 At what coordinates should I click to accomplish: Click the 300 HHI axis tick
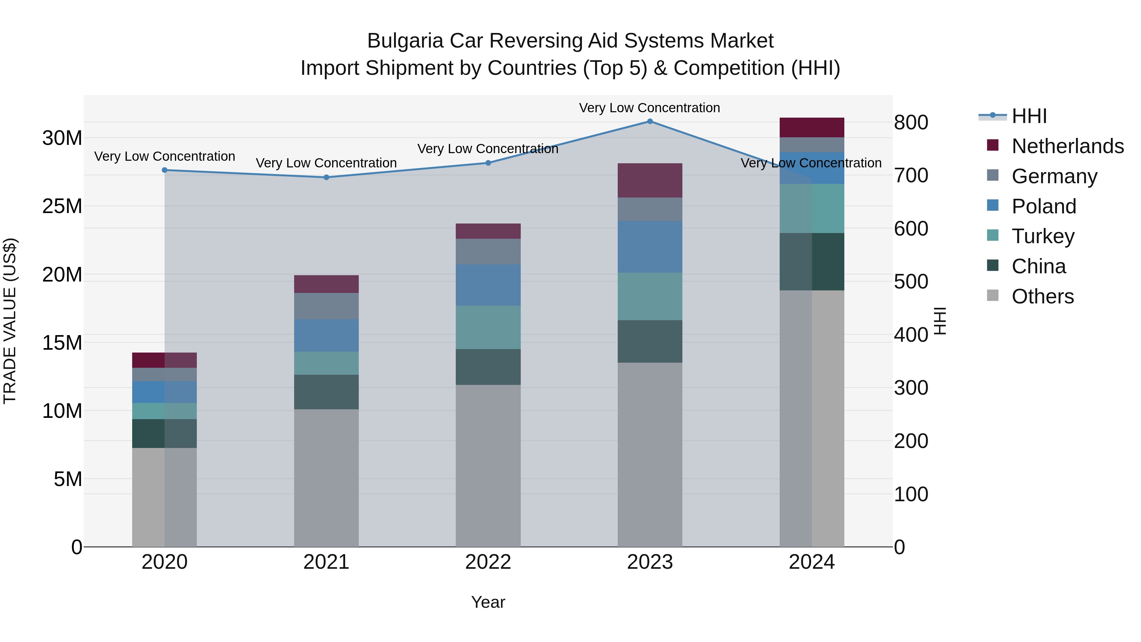(x=911, y=388)
